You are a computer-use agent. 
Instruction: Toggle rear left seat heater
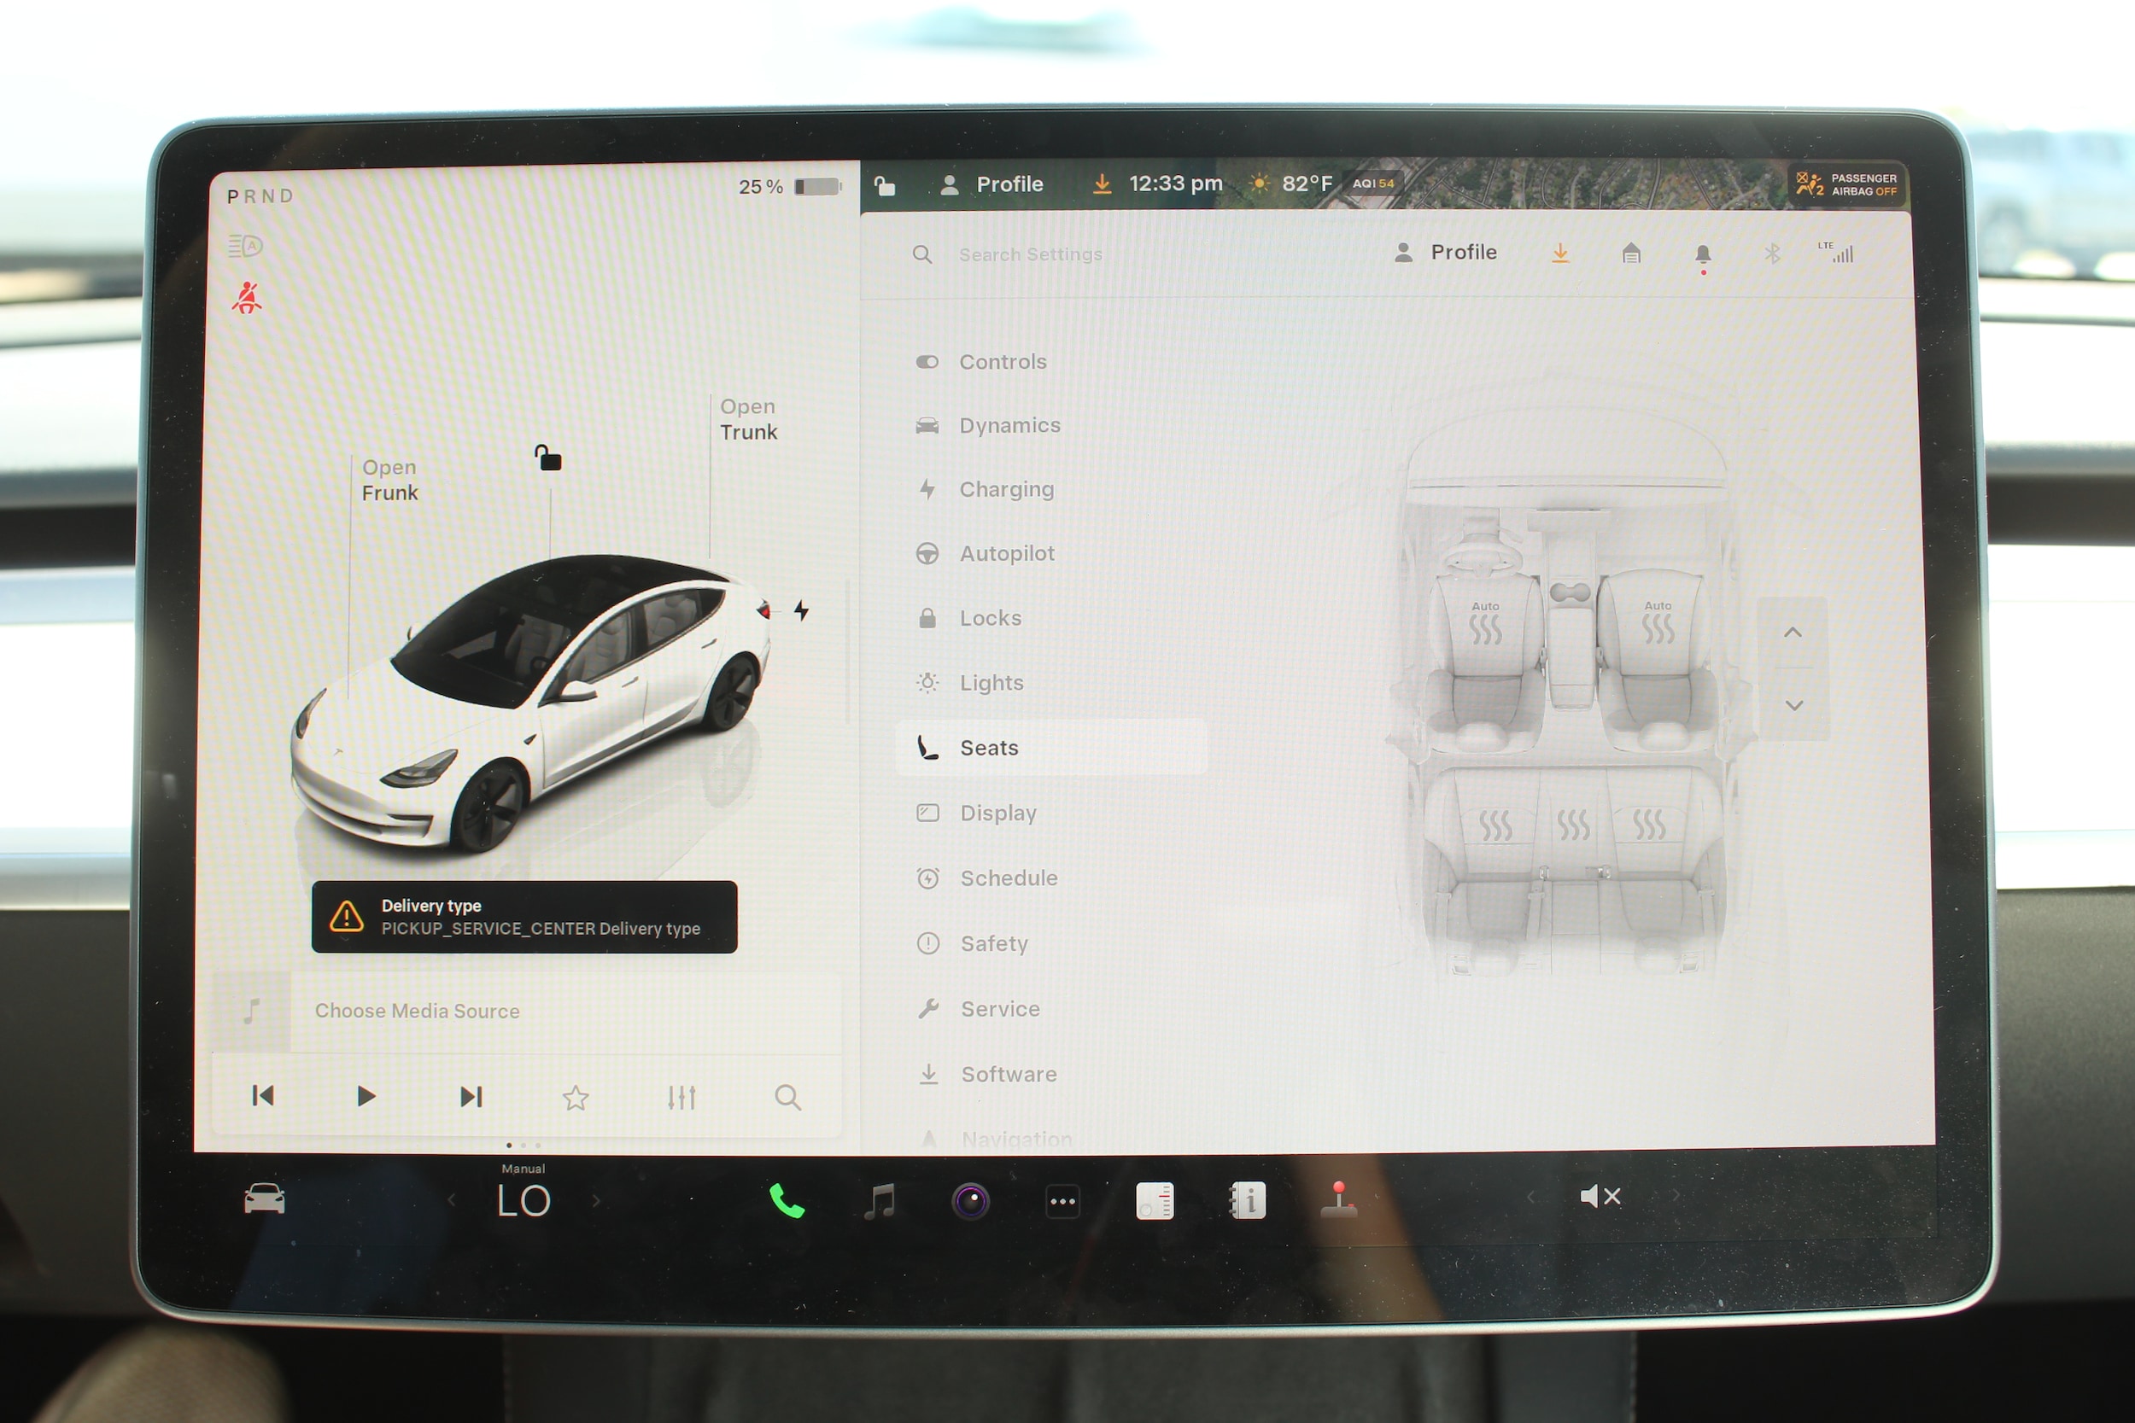click(1495, 825)
